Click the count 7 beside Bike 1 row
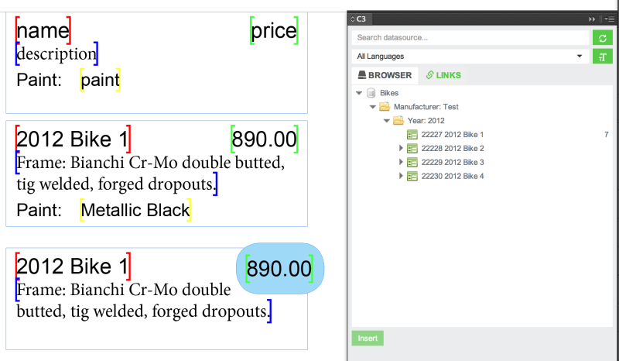Screen dimensions: 619x361 [x=607, y=135]
